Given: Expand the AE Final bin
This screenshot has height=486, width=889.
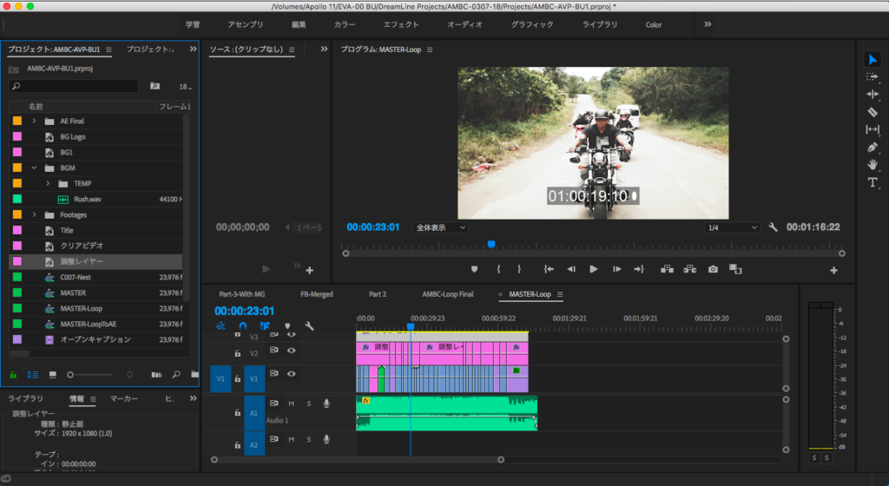Looking at the screenshot, I should coord(34,121).
